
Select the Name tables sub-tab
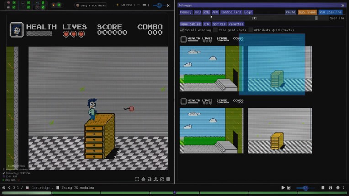[190, 24]
